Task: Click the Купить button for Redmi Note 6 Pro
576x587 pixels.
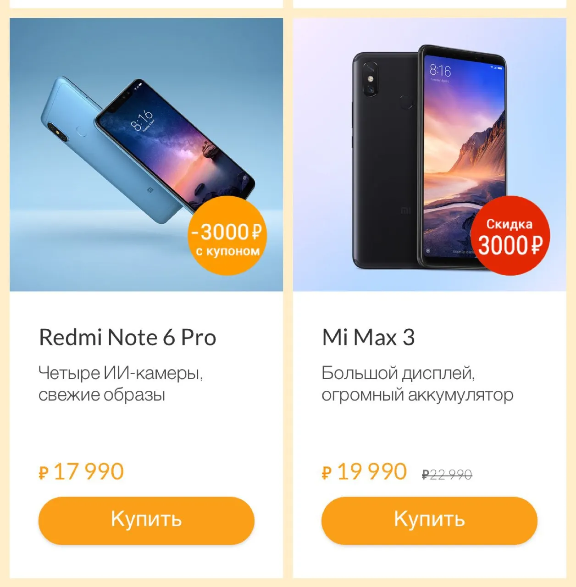Action: coord(146,521)
